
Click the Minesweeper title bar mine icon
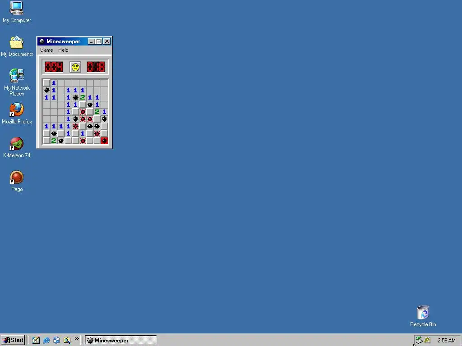42,41
